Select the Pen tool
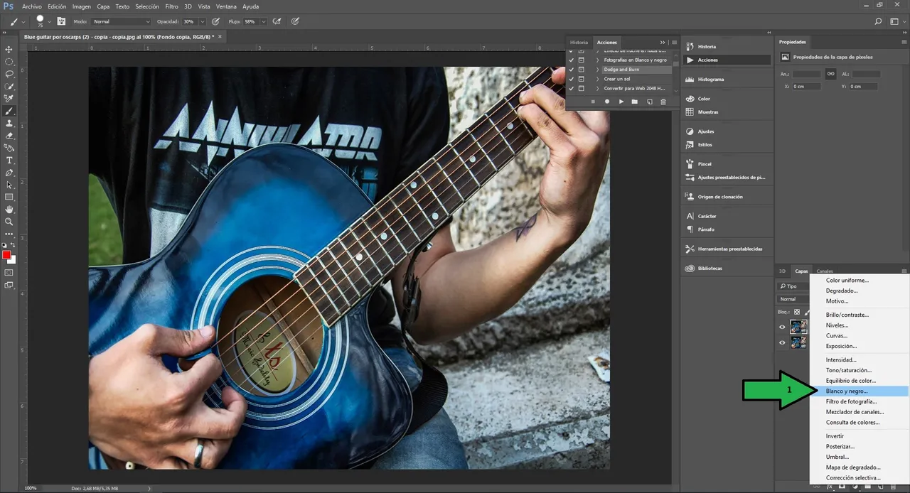 [9, 173]
